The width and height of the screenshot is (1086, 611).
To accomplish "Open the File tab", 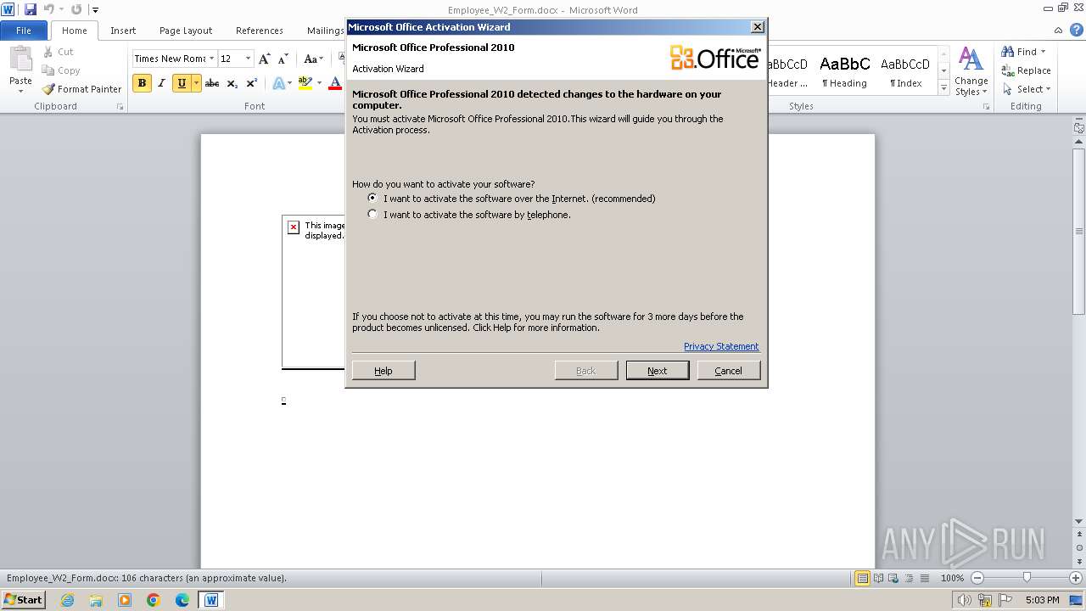I will [24, 31].
